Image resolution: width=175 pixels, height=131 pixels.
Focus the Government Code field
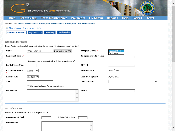click(x=46, y=118)
